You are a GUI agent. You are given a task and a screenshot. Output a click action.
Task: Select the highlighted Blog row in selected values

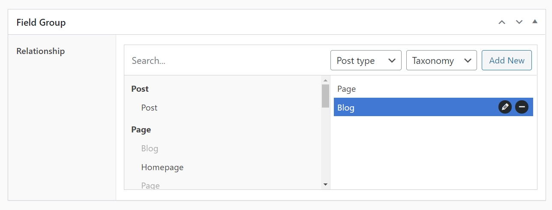[x=433, y=107]
